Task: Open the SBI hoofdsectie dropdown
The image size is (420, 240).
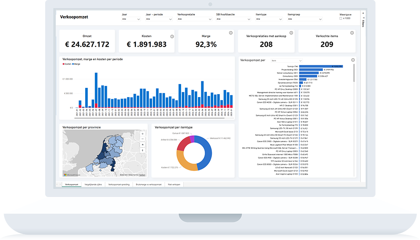Action: tap(234, 19)
